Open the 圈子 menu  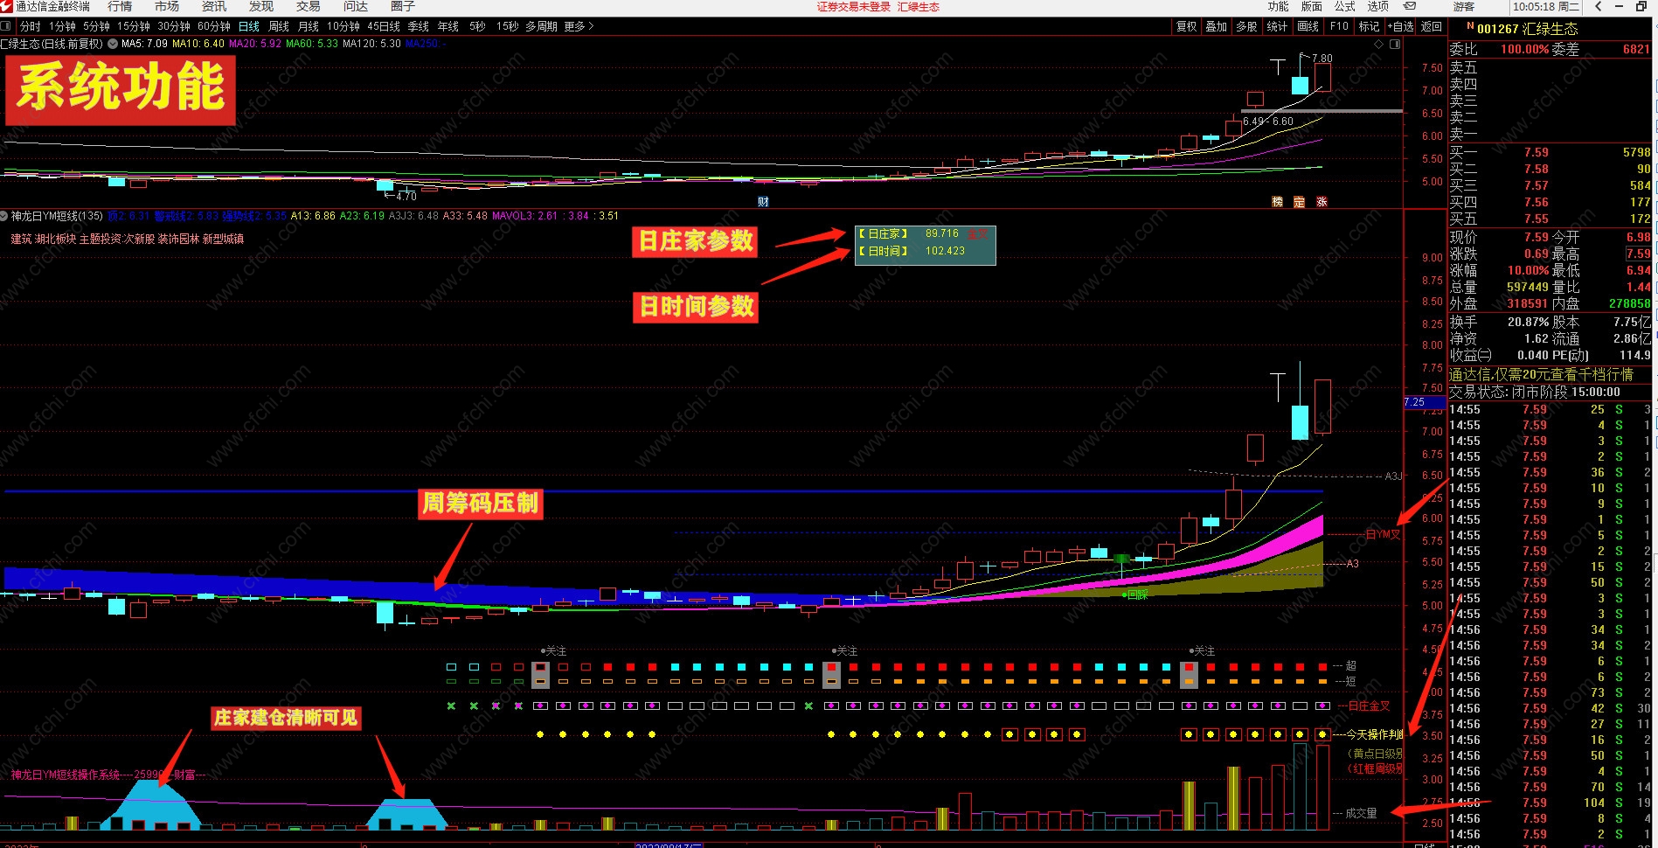403,7
